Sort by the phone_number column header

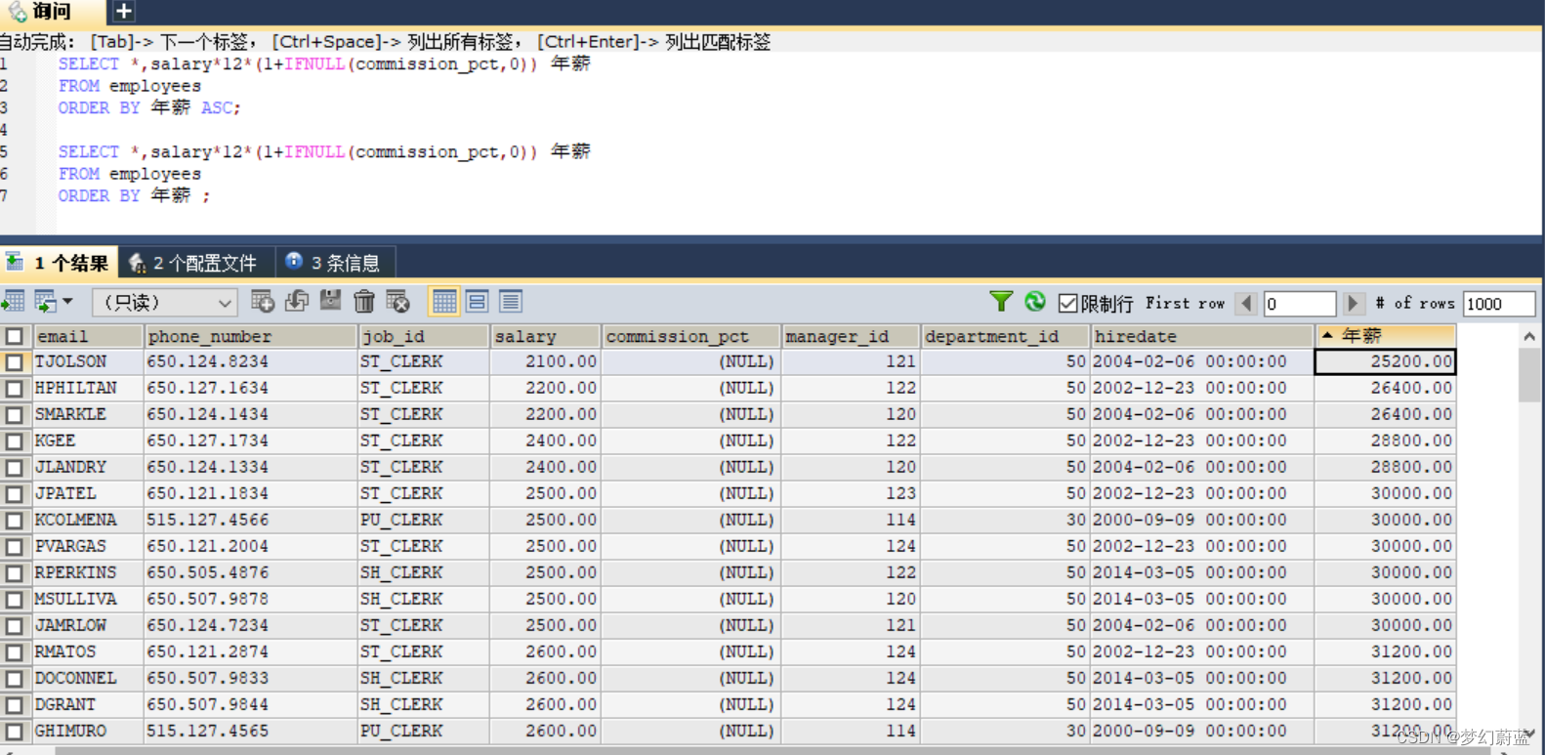tap(251, 336)
